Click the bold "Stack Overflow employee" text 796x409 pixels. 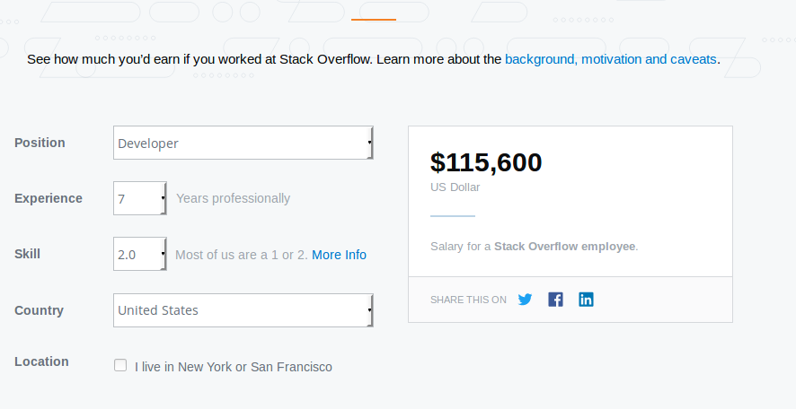click(564, 246)
